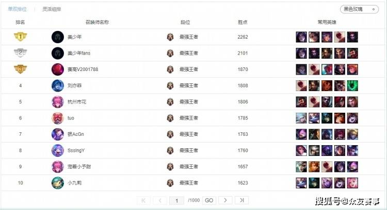Go to the next page arrow

tap(225, 200)
